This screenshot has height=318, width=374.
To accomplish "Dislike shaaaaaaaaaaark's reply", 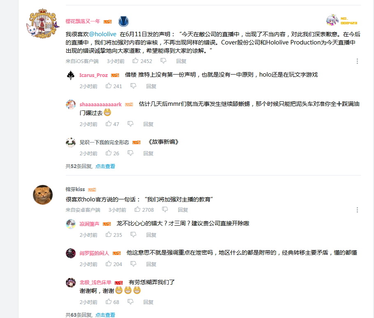I will [x=130, y=124].
